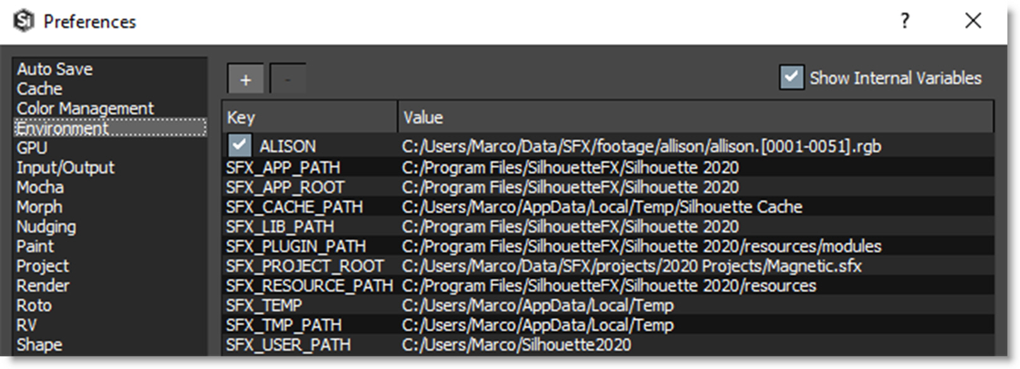Click the plus button to add variable
1020x369 pixels.
[246, 80]
